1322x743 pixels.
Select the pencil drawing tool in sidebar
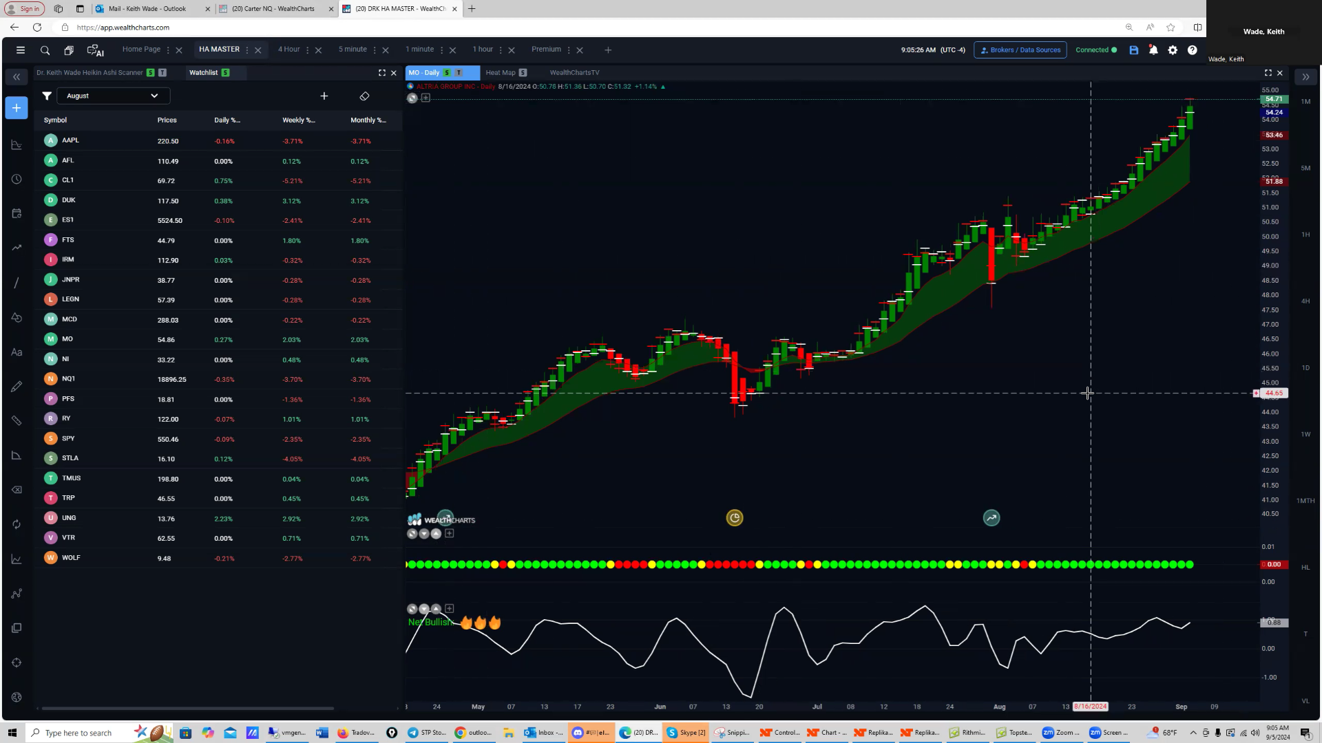tap(17, 387)
